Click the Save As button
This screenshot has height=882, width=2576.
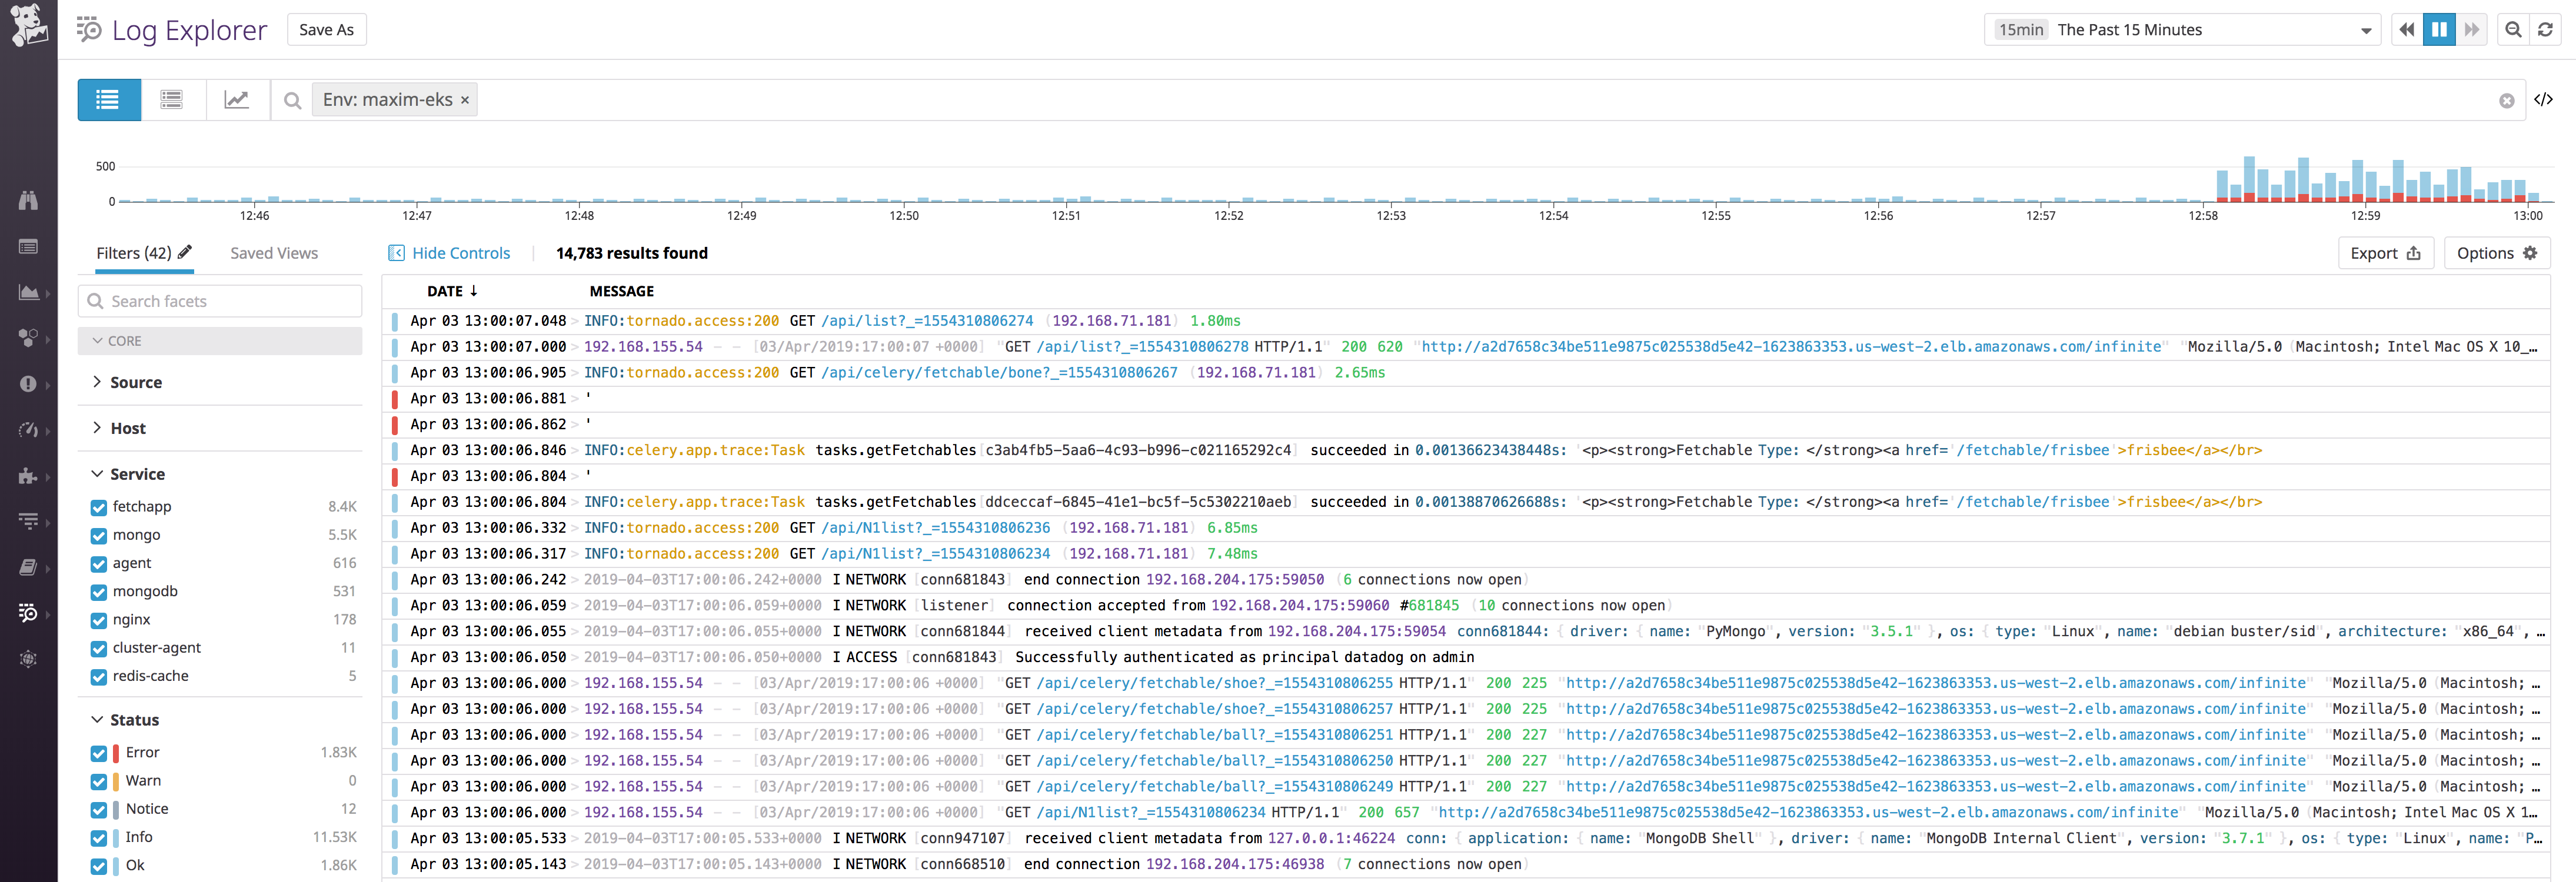(x=326, y=29)
